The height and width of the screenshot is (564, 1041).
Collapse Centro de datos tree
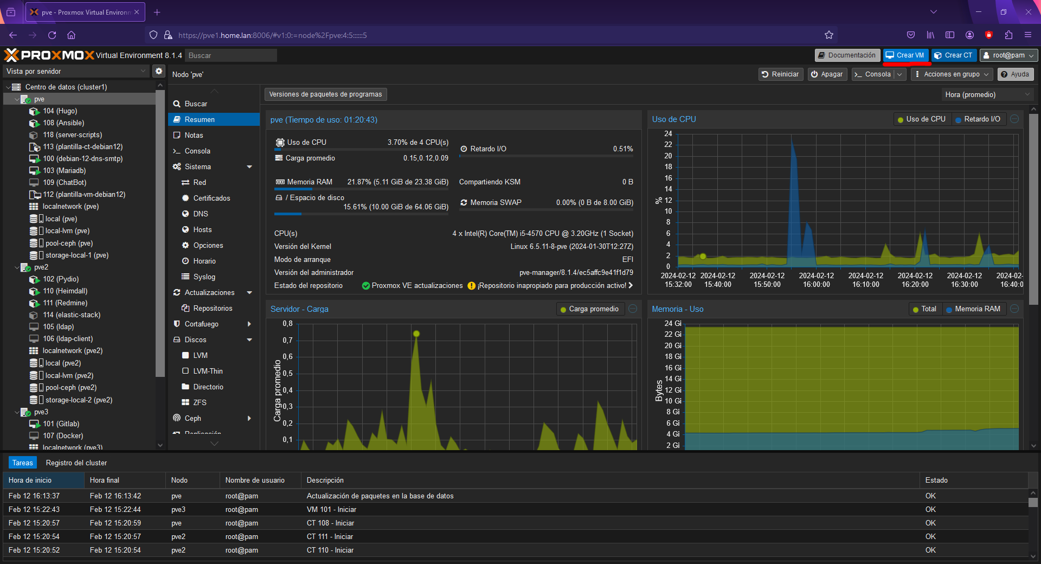pyautogui.click(x=8, y=87)
